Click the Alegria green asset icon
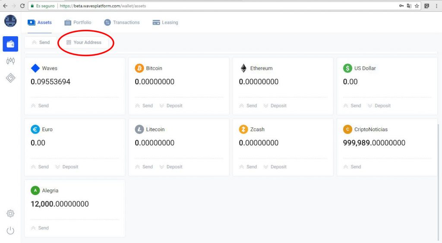Screen dimensions: 442x243 35,191
